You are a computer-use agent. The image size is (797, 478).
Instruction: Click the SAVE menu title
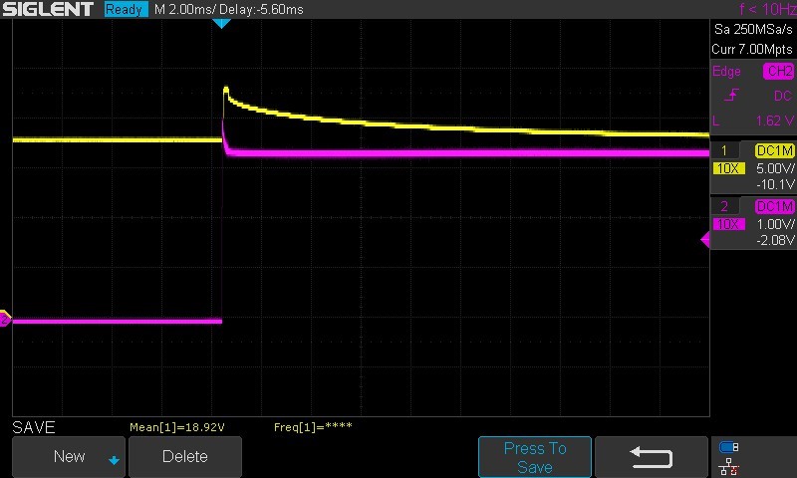coord(34,427)
